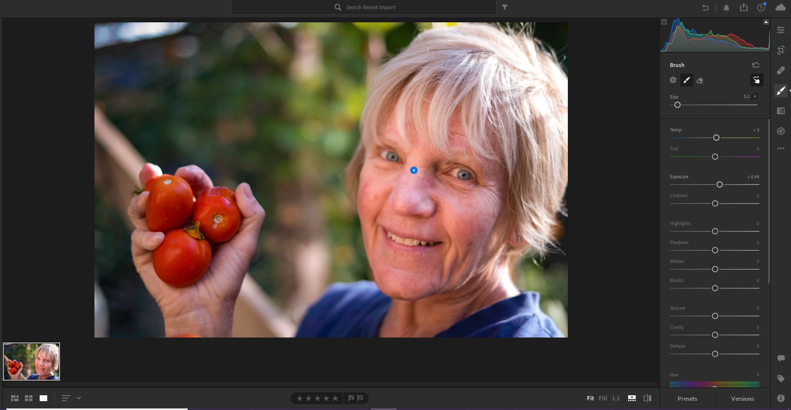Set zoom to Fill
The image size is (791, 410).
[x=603, y=398]
